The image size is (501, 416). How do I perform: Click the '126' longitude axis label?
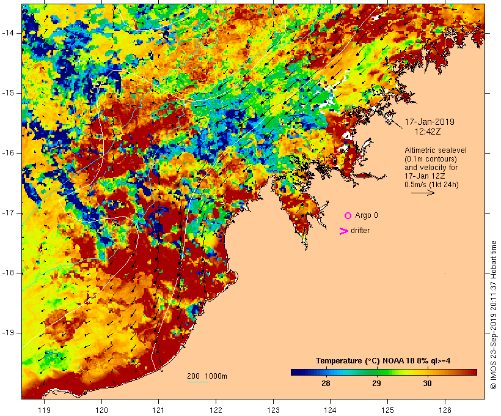pyautogui.click(x=445, y=410)
